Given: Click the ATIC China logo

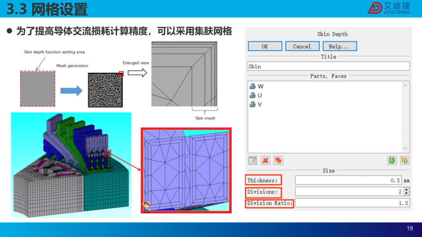Looking at the screenshot, I should pyautogui.click(x=388, y=8).
